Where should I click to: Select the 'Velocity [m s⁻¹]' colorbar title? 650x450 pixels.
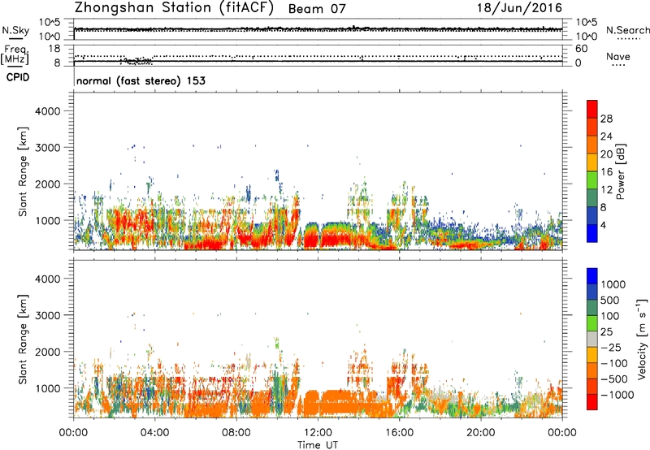coord(642,339)
